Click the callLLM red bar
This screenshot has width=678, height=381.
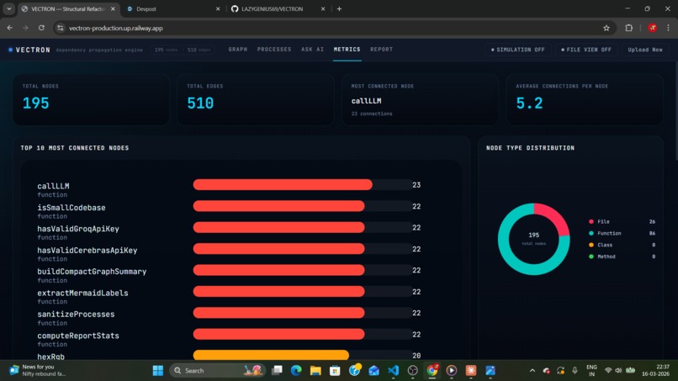click(283, 185)
